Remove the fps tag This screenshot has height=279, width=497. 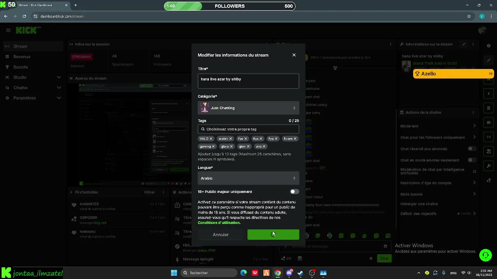tap(246, 139)
